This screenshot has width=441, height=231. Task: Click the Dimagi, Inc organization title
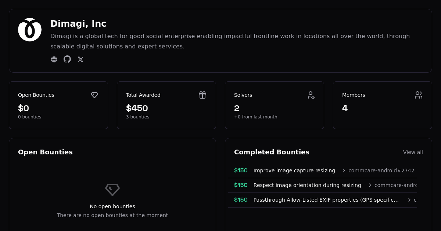tap(78, 24)
